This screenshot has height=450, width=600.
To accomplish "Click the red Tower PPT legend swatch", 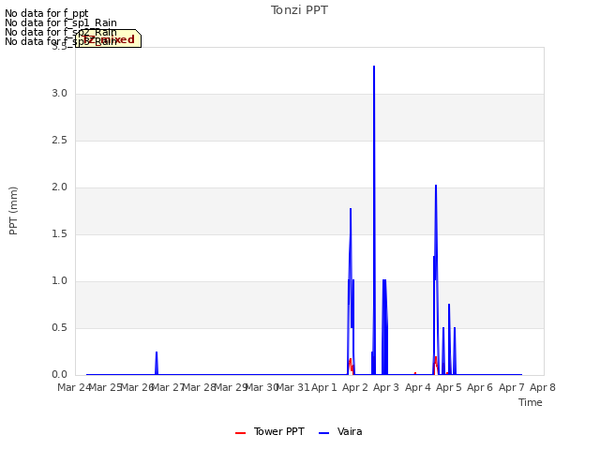I will click(240, 433).
